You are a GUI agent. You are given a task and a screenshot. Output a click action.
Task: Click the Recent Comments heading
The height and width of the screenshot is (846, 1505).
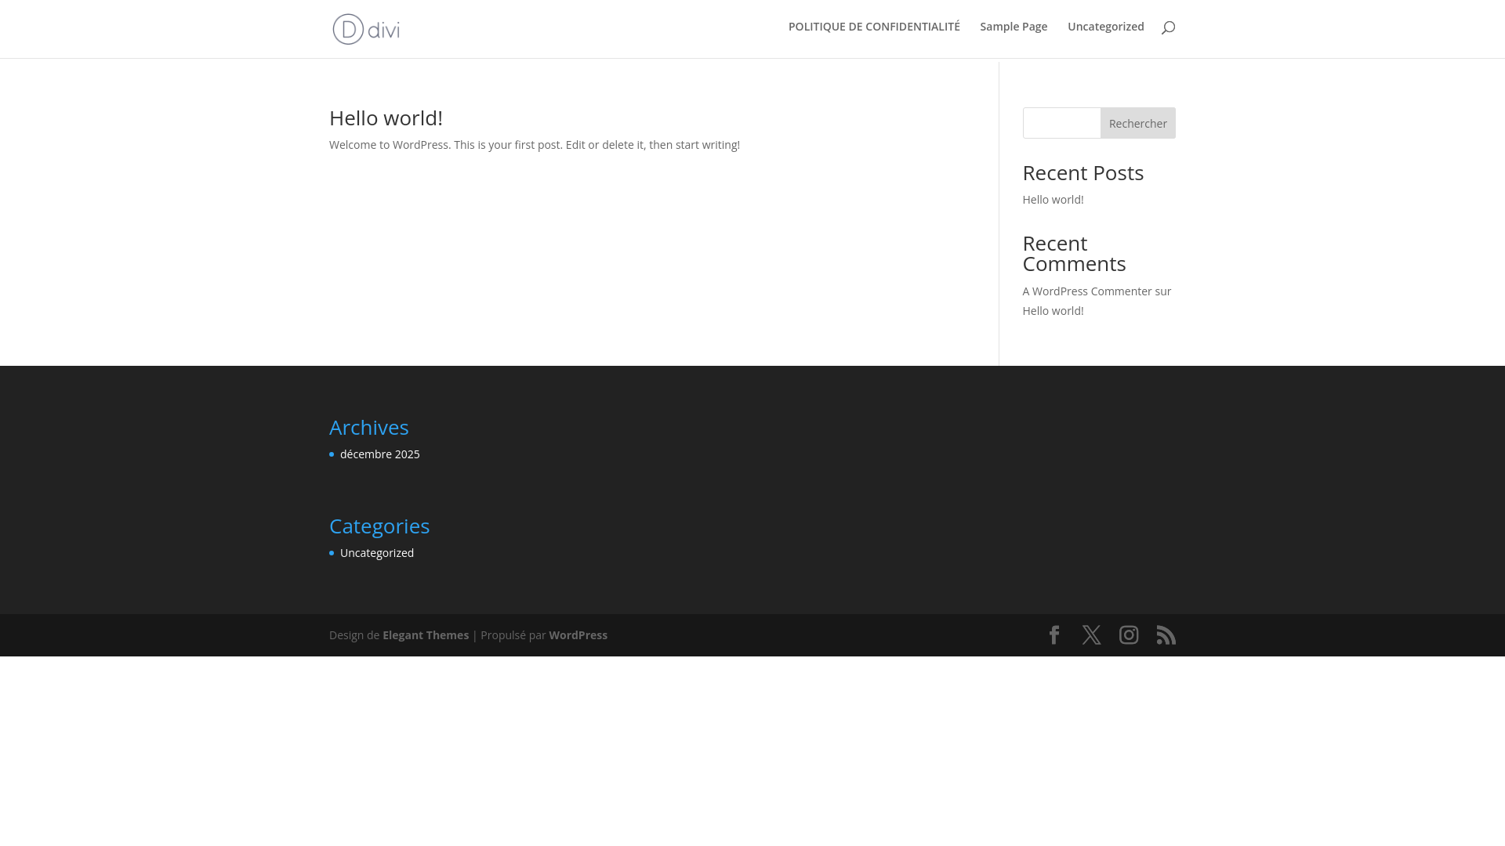click(x=1075, y=253)
